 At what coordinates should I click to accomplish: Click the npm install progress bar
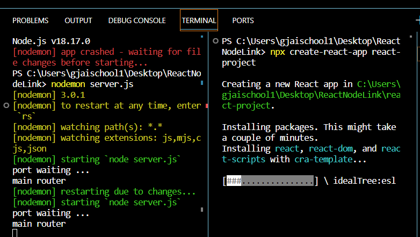coord(270,181)
